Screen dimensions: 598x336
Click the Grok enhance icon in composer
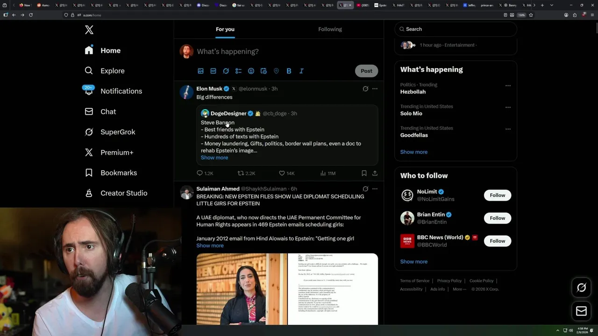click(x=226, y=71)
